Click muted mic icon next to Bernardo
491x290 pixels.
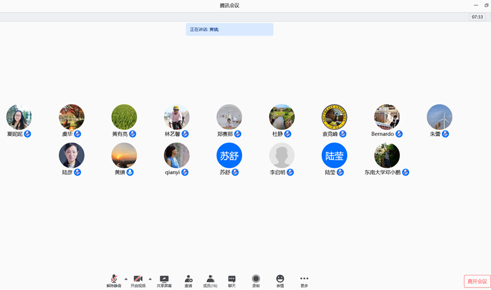pos(399,134)
